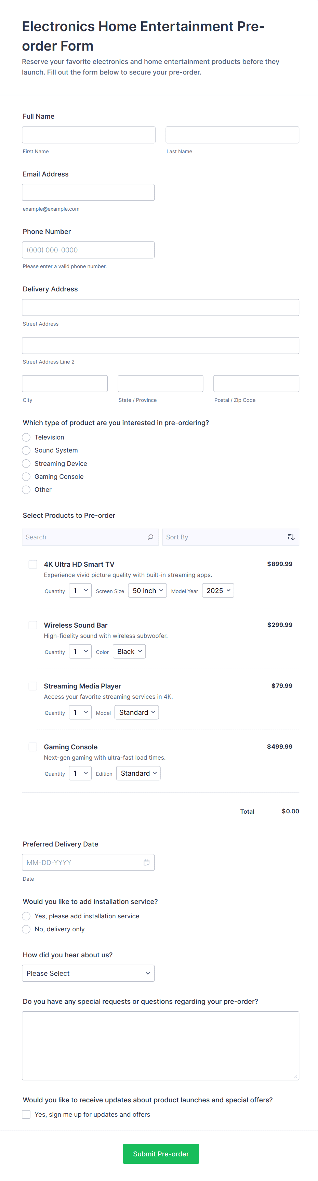This screenshot has width=318, height=1181.
Task: Select 'Yes, please add installation service'
Action: [x=27, y=916]
